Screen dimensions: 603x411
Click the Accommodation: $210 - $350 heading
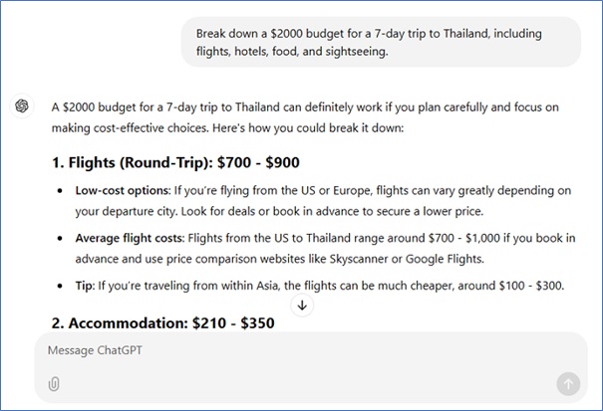point(162,323)
